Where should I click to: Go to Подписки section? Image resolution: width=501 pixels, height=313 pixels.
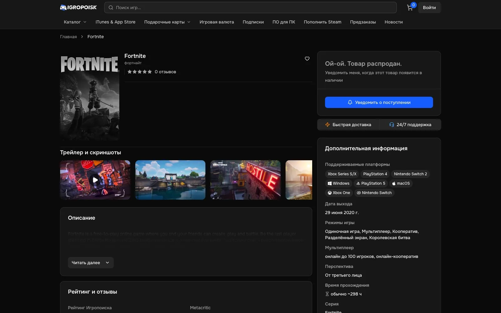coord(253,22)
